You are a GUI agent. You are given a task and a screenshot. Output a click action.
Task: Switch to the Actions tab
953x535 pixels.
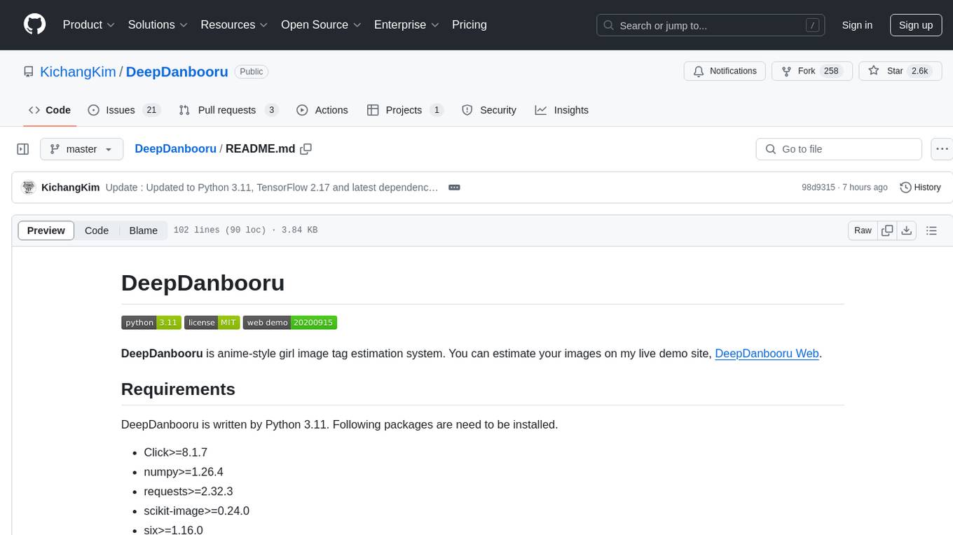click(x=322, y=110)
